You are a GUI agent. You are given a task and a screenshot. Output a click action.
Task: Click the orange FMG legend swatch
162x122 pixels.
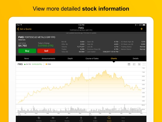(46, 64)
